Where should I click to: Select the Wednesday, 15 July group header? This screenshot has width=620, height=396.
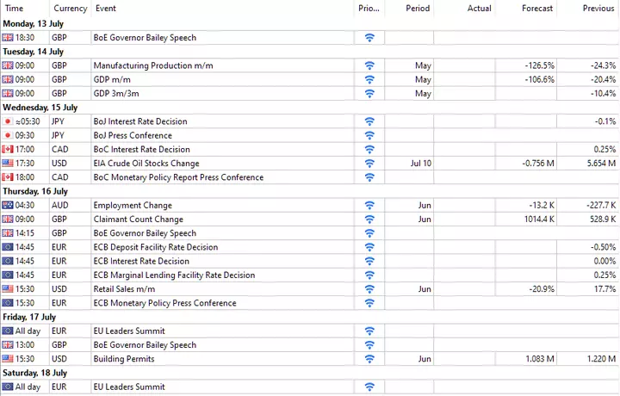[x=40, y=108]
